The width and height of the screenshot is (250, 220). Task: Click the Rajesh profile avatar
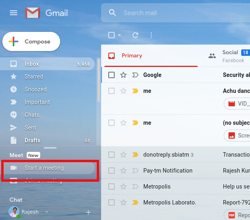click(x=14, y=212)
